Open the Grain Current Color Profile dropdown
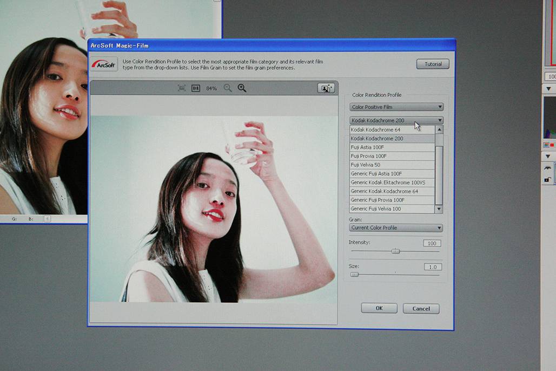This screenshot has height=371, width=556. (x=396, y=227)
